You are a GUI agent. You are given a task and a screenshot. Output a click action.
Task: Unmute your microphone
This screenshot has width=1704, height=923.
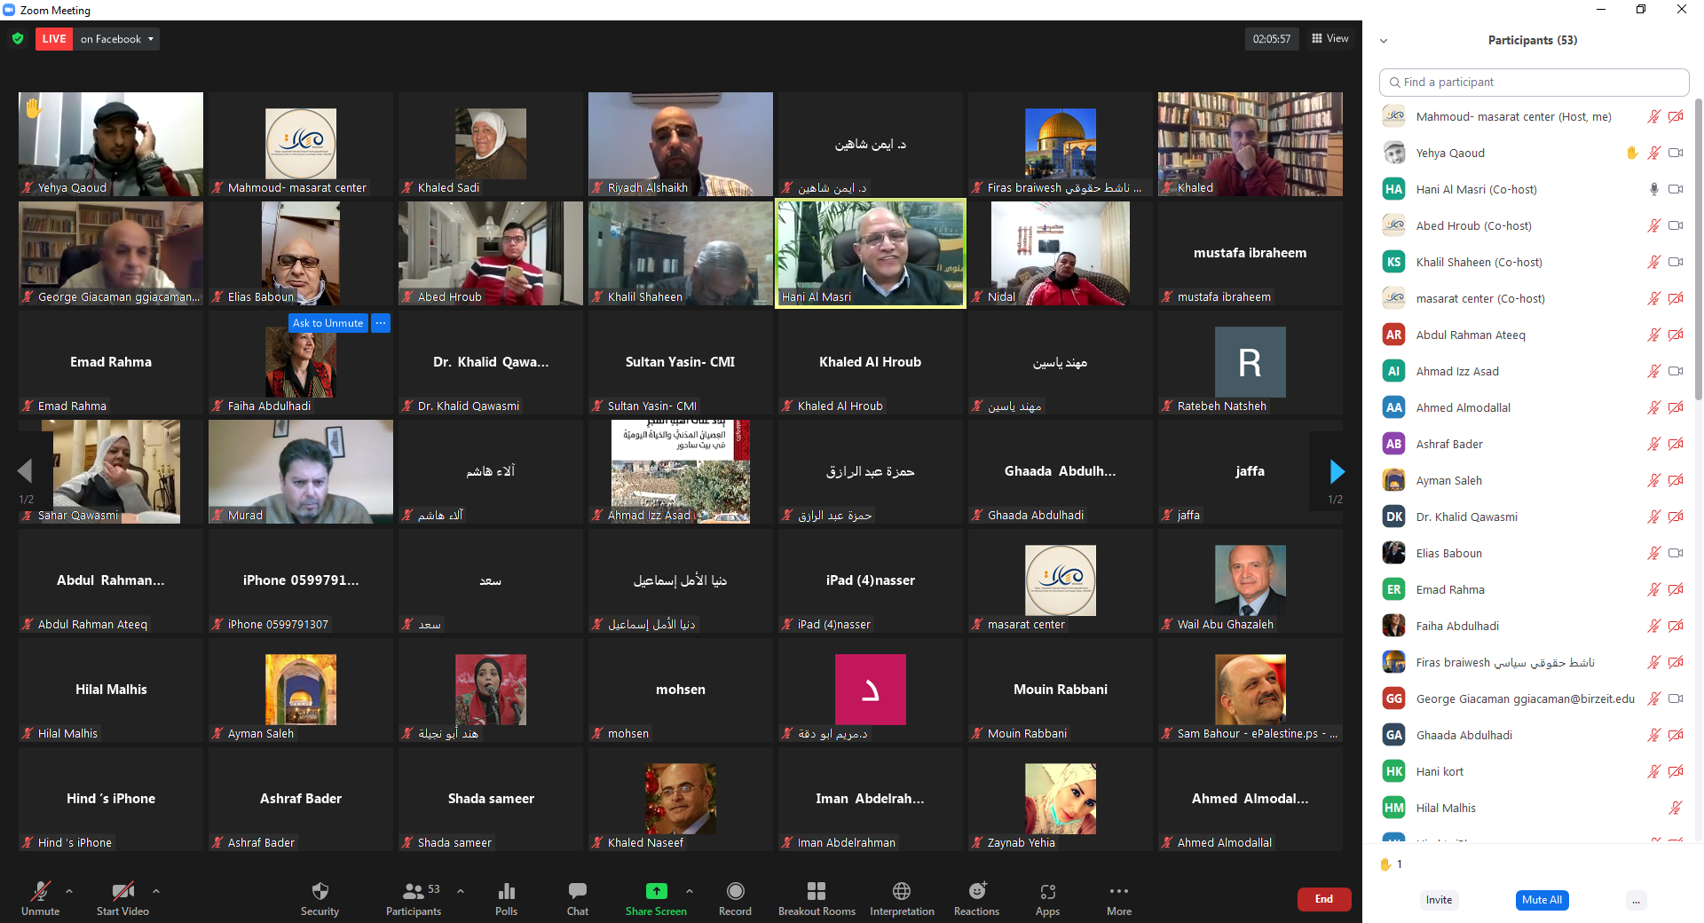[40, 898]
